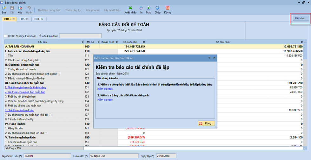Image resolution: width=311 pixels, height=160 pixels.
Task: Click Kiểm tra ngay under item 2
Action: point(105,100)
